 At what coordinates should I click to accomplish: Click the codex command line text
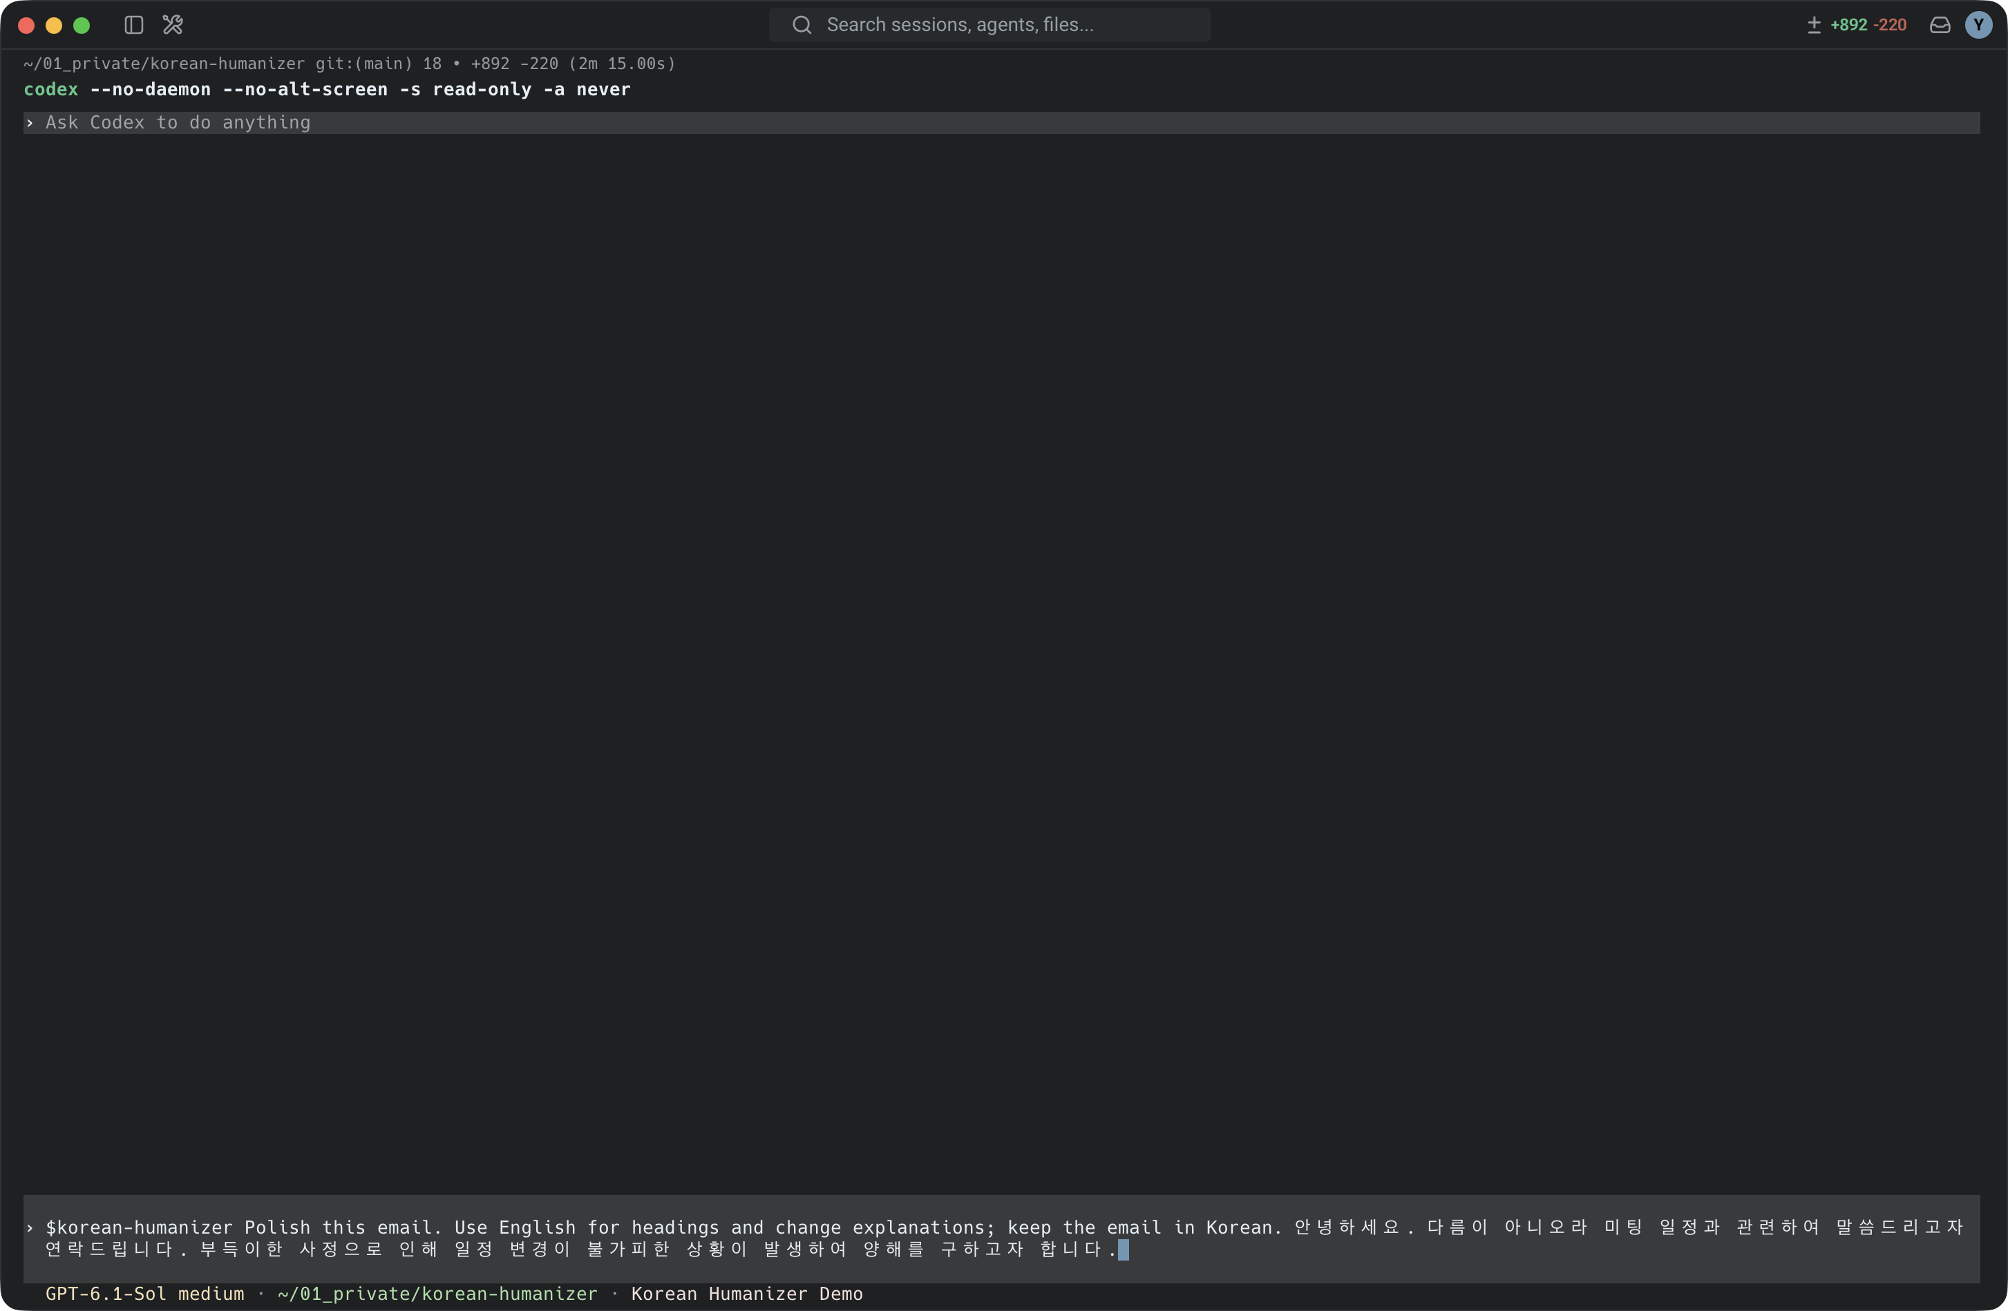coord(328,89)
